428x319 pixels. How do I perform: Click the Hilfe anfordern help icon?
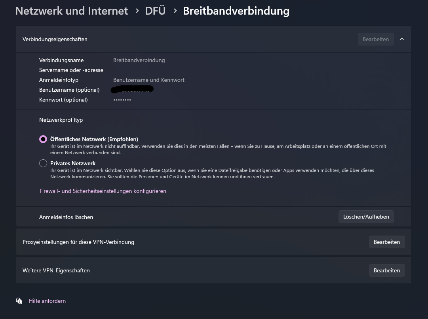click(19, 301)
